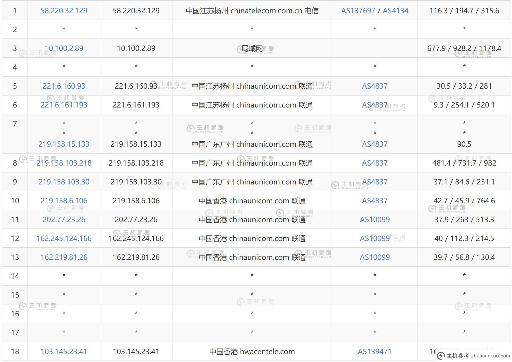Click the 中国广东广州 location in row 8

pyautogui.click(x=252, y=163)
